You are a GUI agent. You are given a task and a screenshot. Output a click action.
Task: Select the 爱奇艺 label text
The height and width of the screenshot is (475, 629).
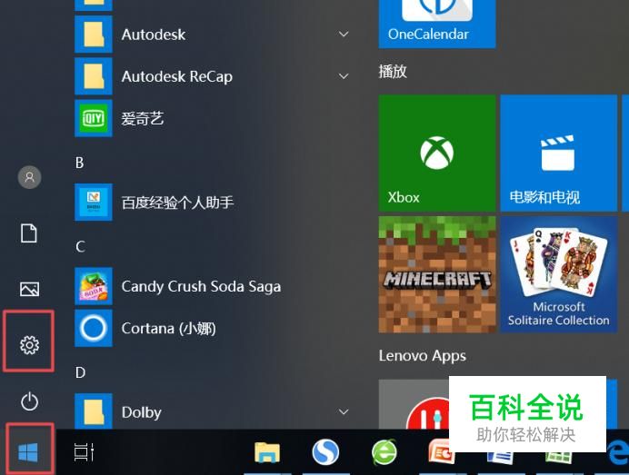tap(143, 119)
